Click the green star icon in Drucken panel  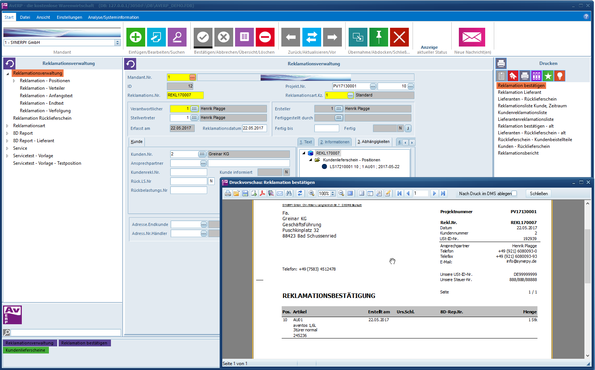[x=548, y=76]
